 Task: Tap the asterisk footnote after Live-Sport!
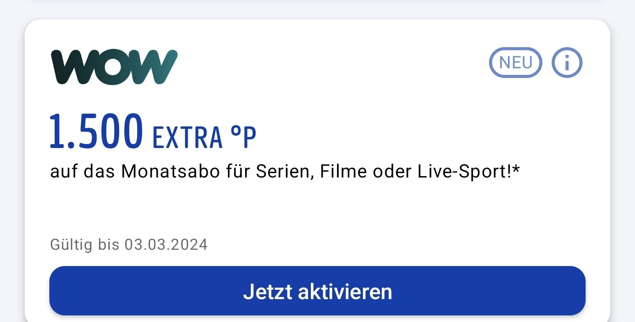[x=515, y=167]
